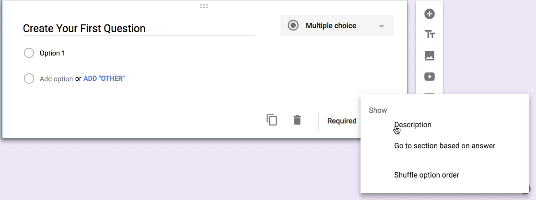Select Go to section based on answer
The image size is (536, 200).
pyautogui.click(x=444, y=145)
